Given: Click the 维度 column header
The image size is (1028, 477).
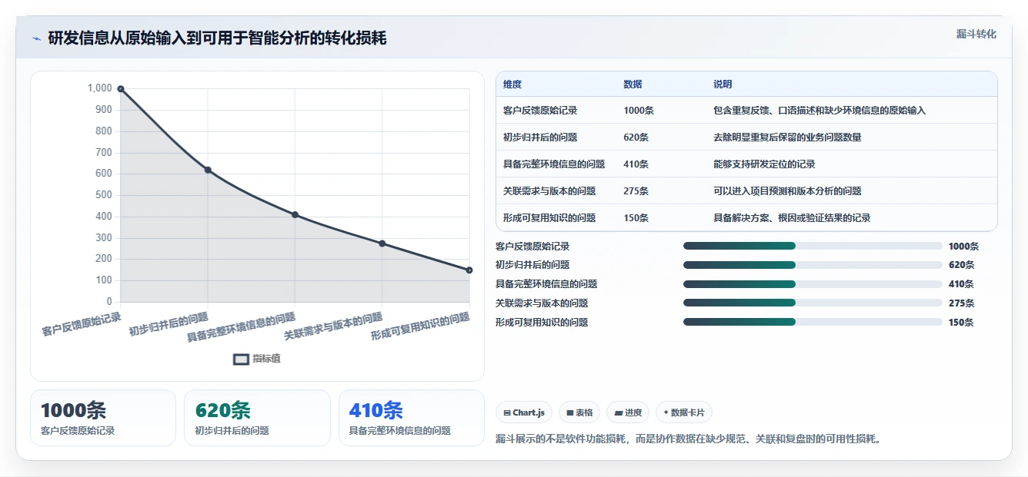Looking at the screenshot, I should click(x=512, y=84).
